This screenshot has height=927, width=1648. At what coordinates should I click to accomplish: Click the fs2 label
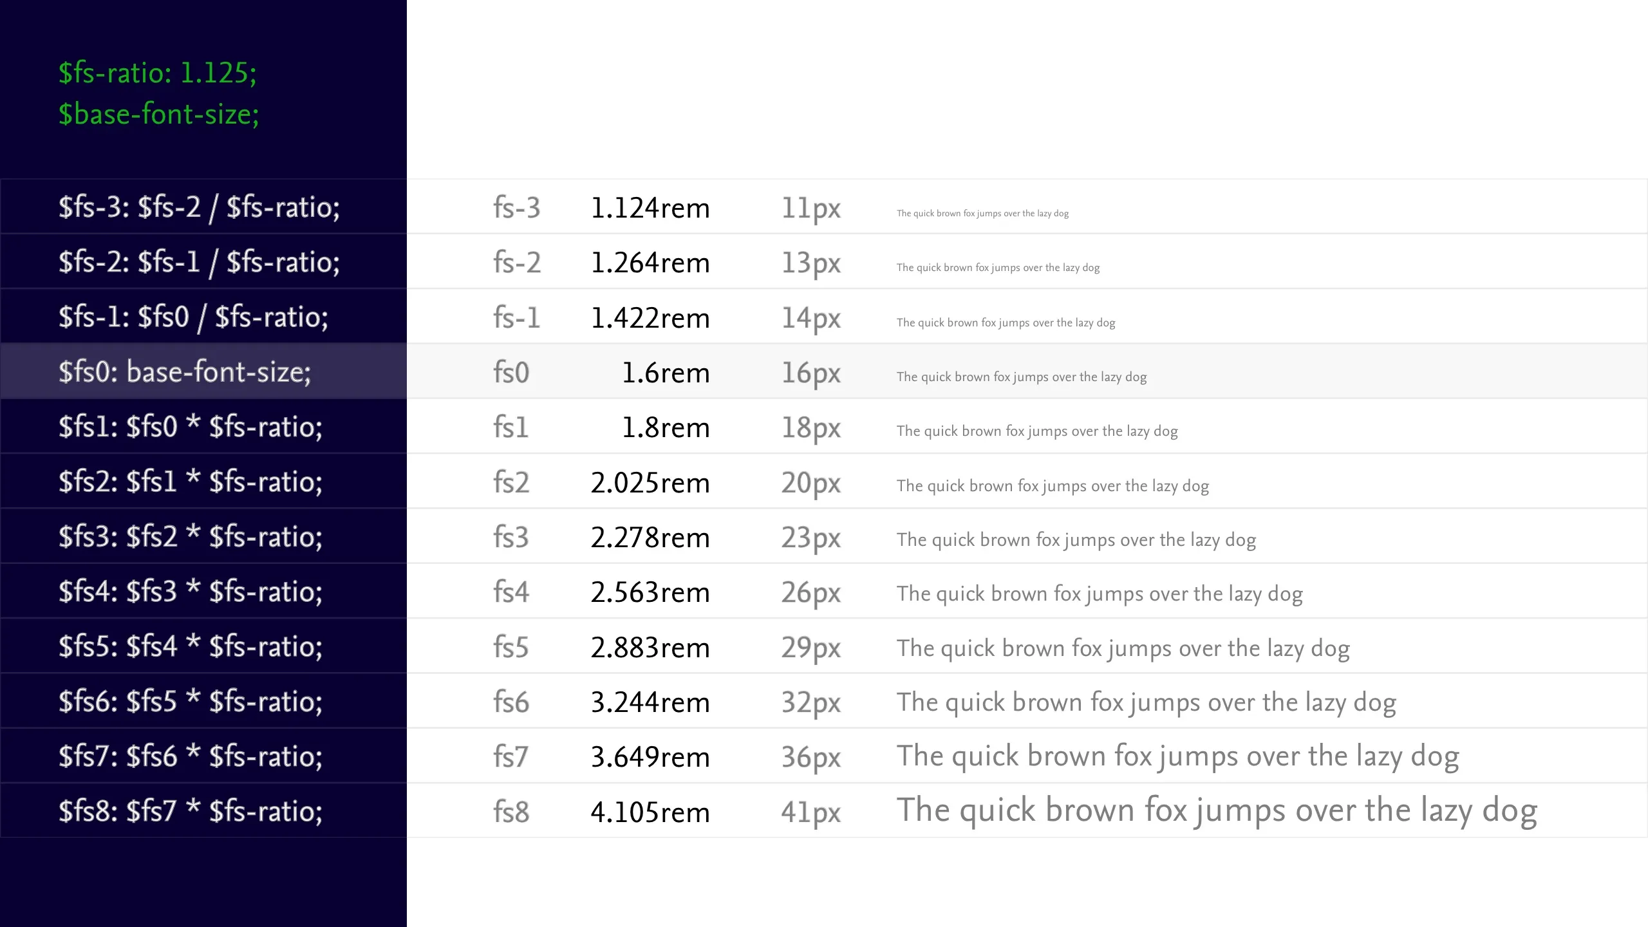coord(511,482)
